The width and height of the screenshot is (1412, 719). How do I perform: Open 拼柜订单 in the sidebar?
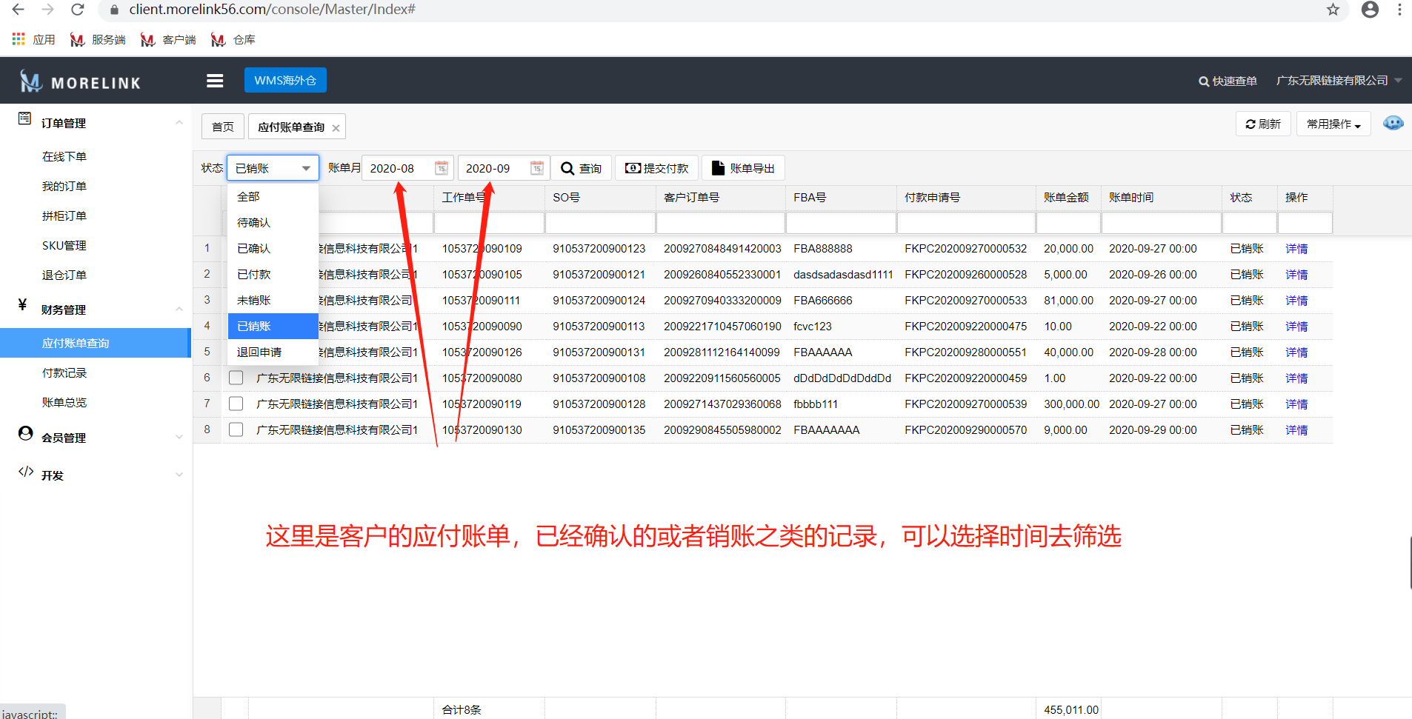pos(64,215)
